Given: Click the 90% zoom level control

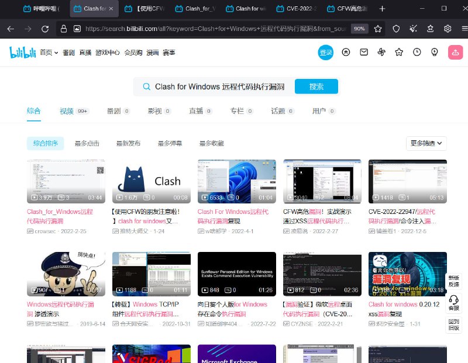Looking at the screenshot, I should (x=359, y=28).
